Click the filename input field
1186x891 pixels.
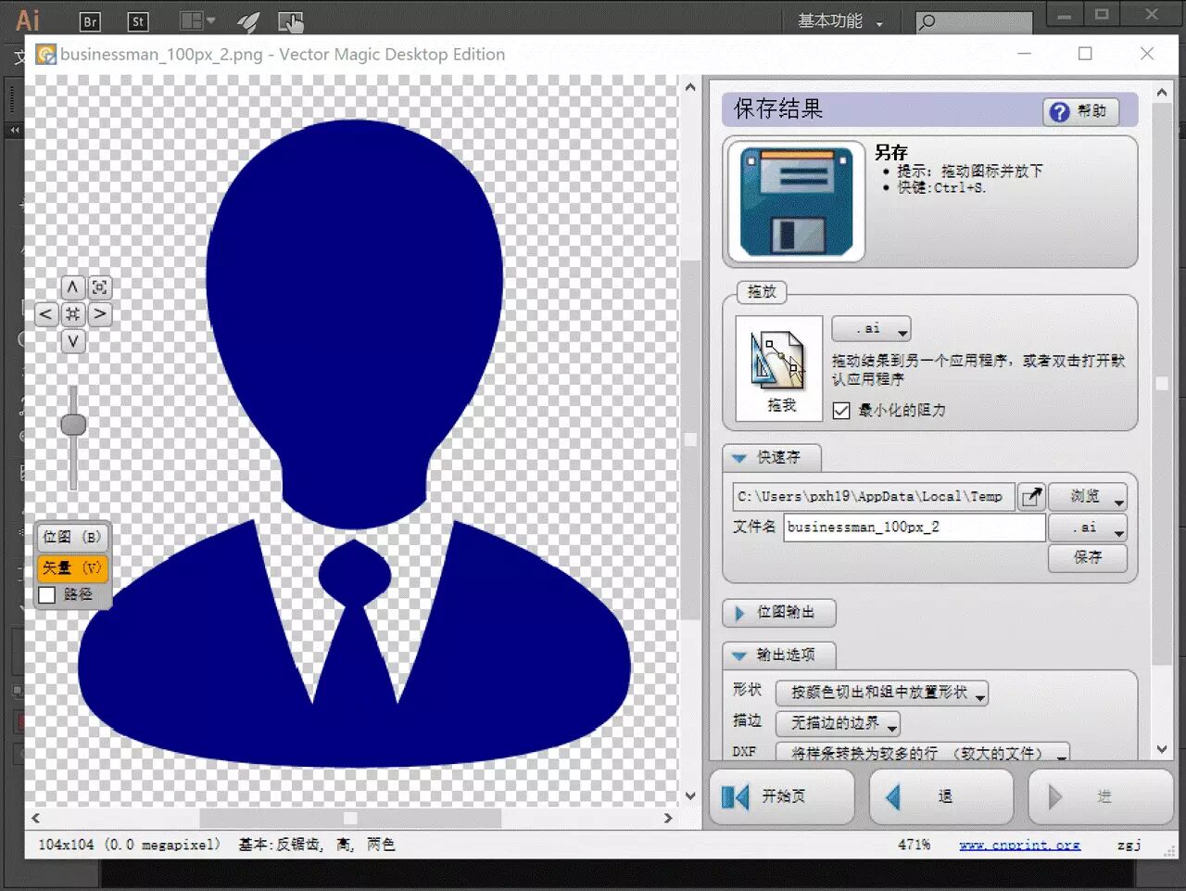[915, 527]
